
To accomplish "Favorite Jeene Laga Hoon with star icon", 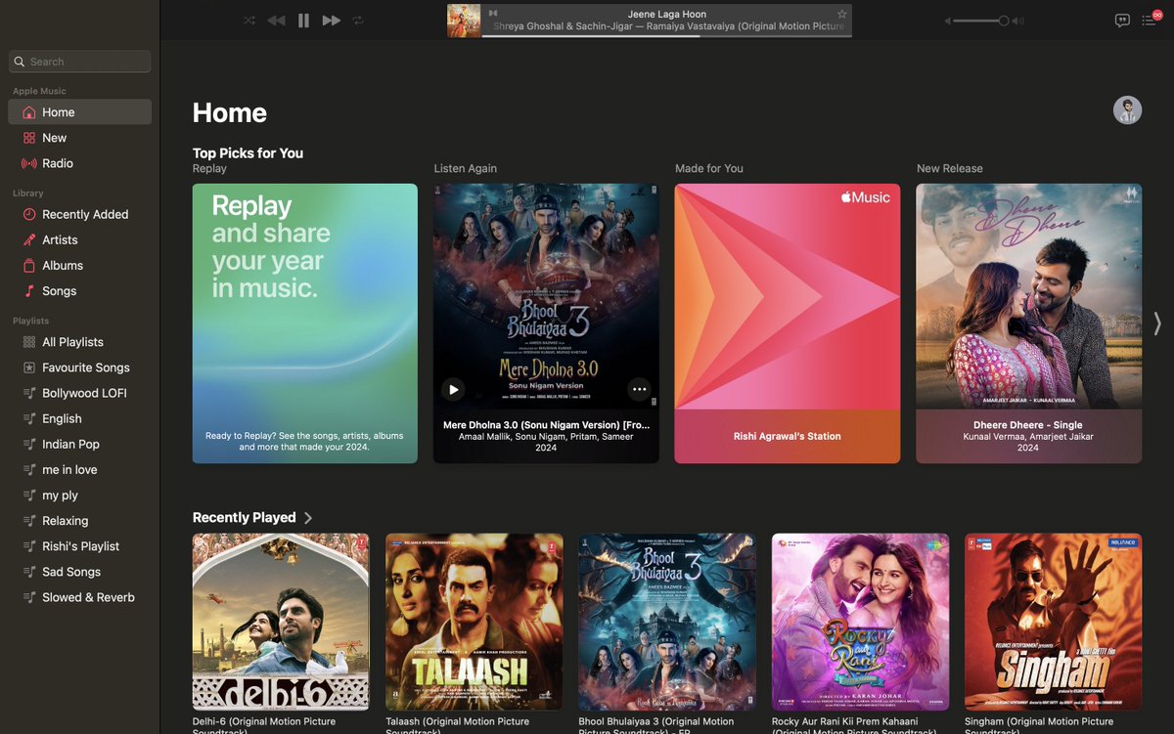I will (842, 14).
